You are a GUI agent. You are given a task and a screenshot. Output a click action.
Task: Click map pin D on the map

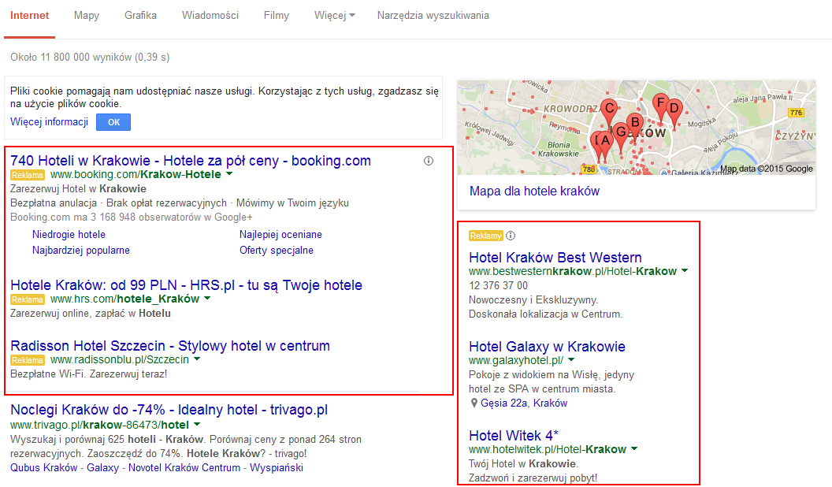tap(674, 110)
